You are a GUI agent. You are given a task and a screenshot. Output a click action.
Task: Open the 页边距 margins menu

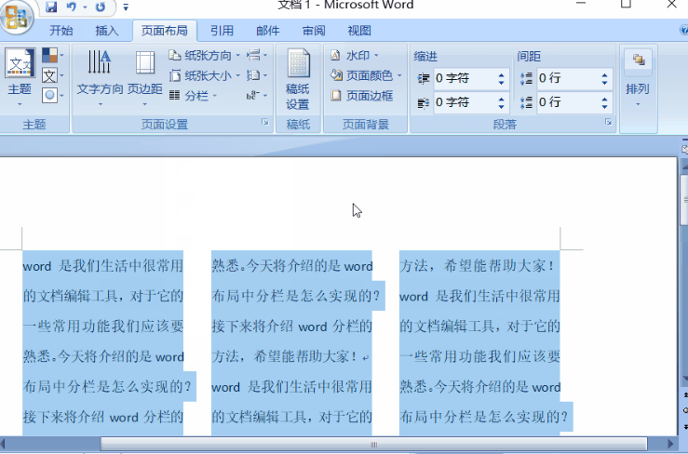[x=145, y=78]
